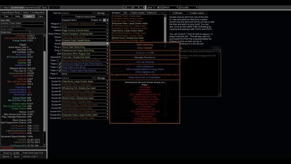This screenshot has height=164, width=291.
Task: Open the Gloves slot dropdown
Action: pyautogui.click(x=85, y=37)
